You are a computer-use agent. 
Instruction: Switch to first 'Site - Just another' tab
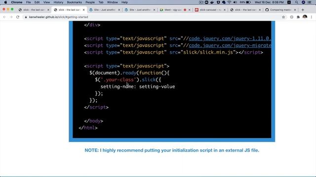tap(104, 10)
